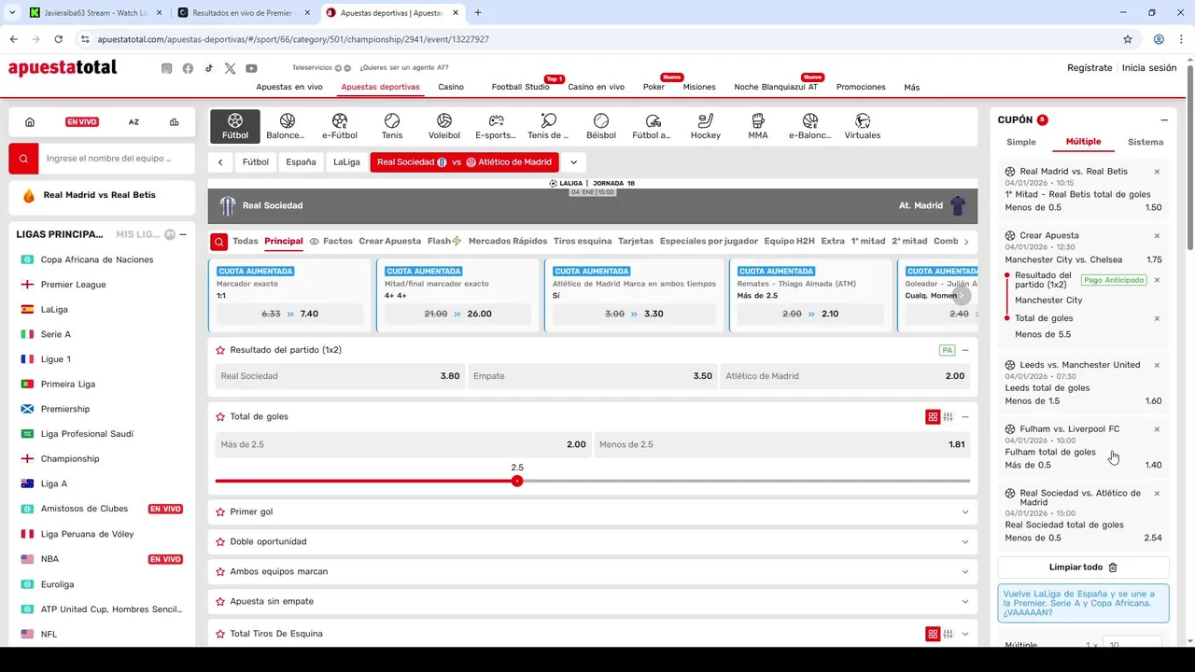This screenshot has width=1195, height=672.
Task: Open the statistics chart icon in sidebar
Action: point(174,121)
